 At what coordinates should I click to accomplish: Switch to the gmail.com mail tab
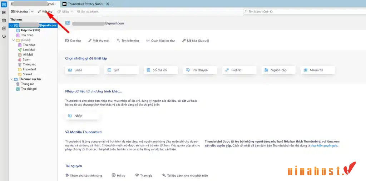[34, 4]
